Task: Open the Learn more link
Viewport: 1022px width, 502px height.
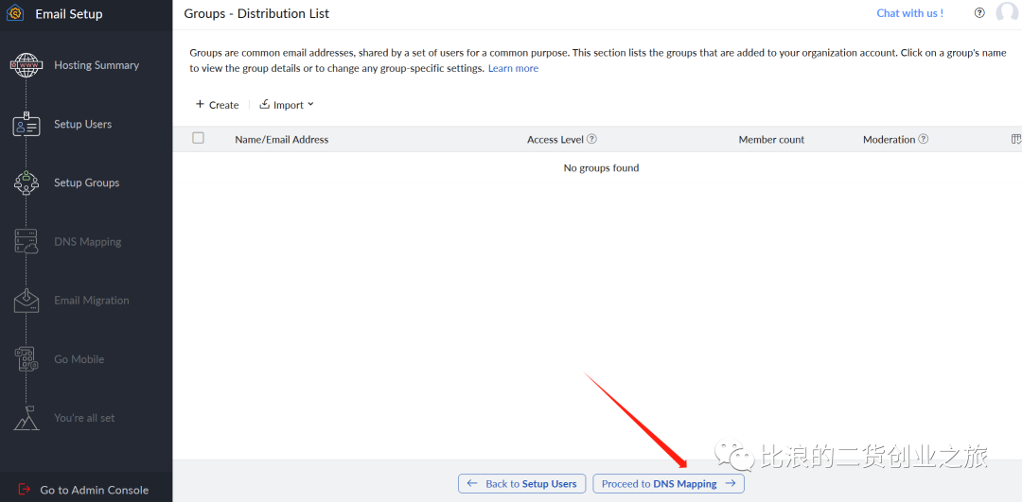Action: (x=513, y=69)
